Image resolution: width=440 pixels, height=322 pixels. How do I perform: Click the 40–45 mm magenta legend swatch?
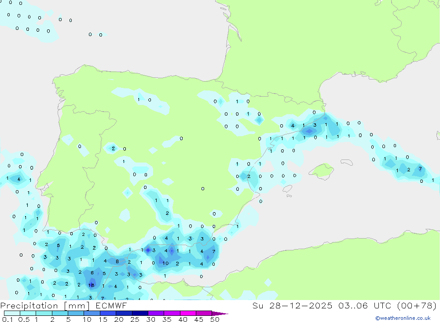click(x=188, y=313)
